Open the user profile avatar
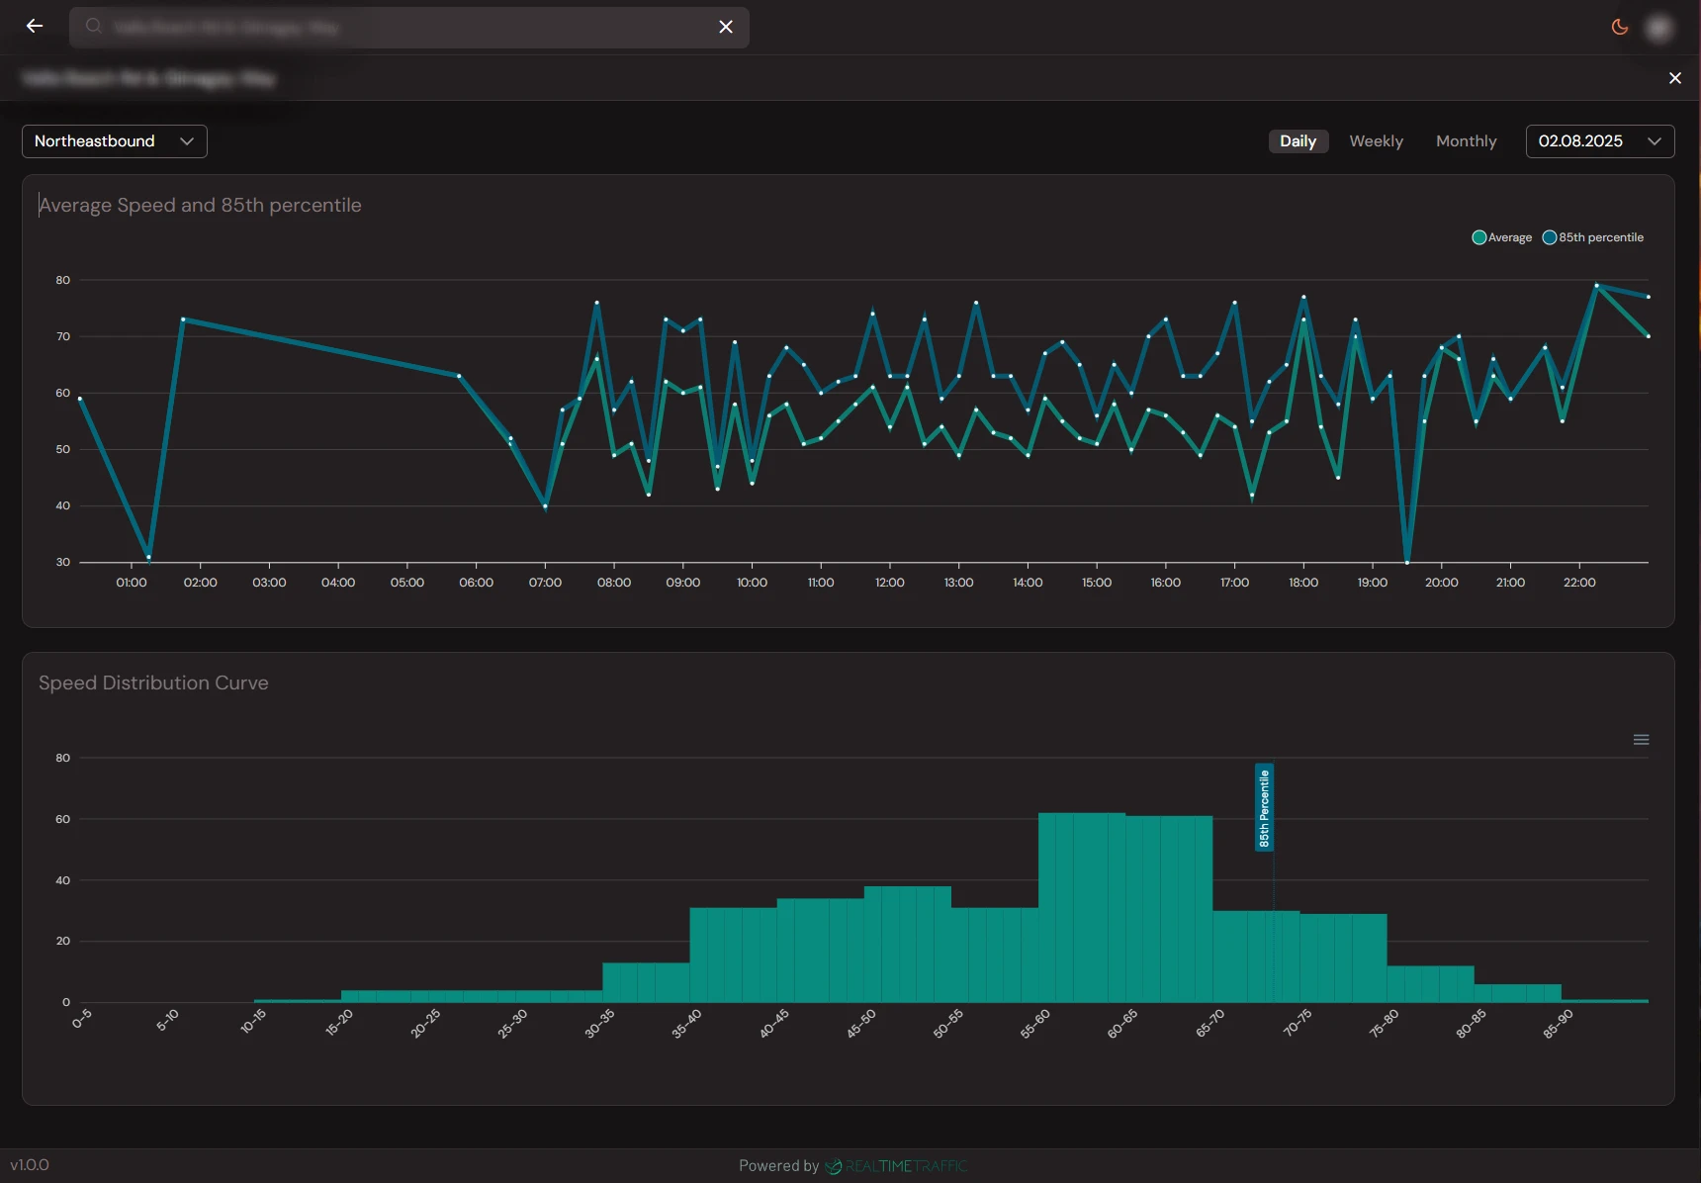 point(1659,27)
